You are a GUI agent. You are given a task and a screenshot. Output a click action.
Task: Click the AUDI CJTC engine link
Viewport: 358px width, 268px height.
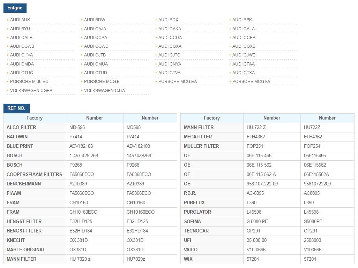pyautogui.click(x=169, y=55)
